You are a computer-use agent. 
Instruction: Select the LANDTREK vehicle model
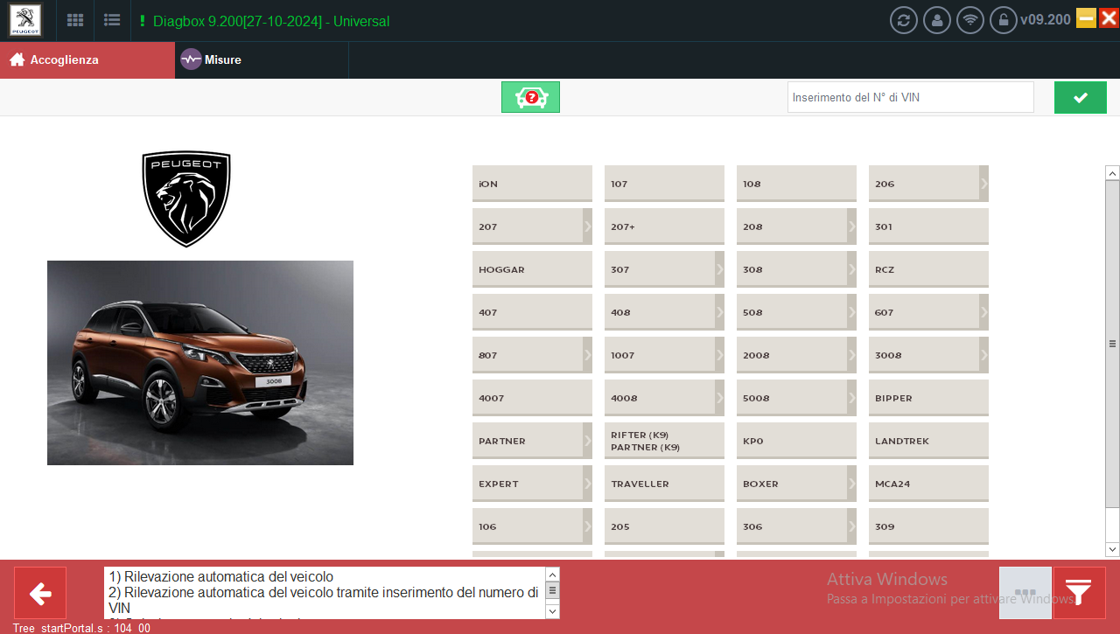(928, 441)
